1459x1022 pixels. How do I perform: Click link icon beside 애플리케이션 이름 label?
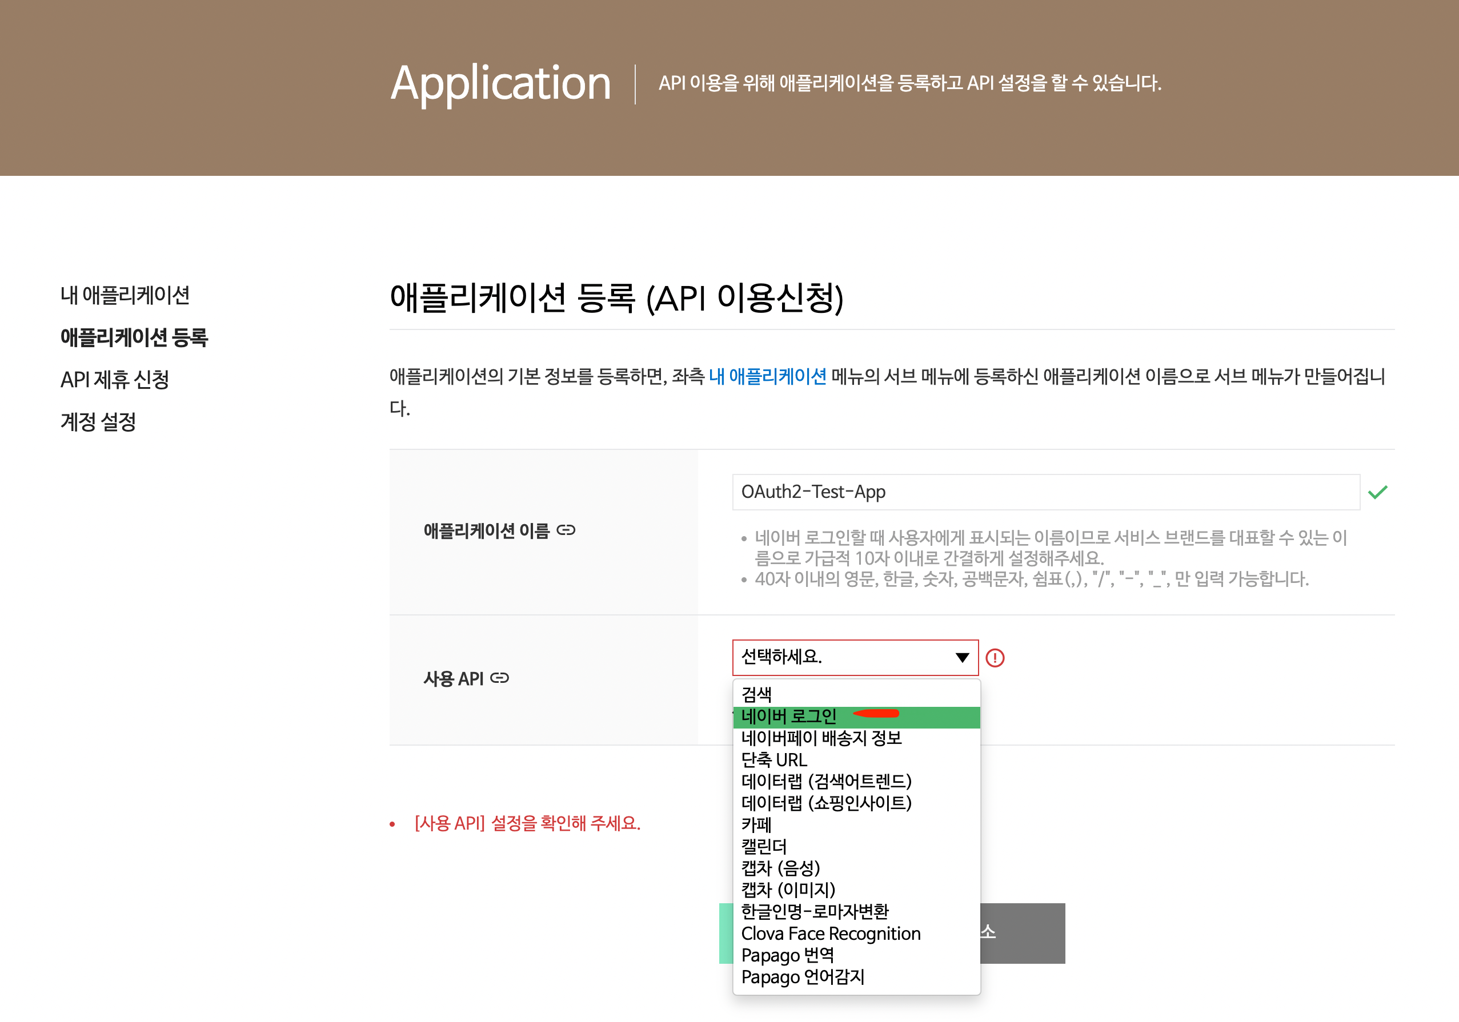click(566, 530)
